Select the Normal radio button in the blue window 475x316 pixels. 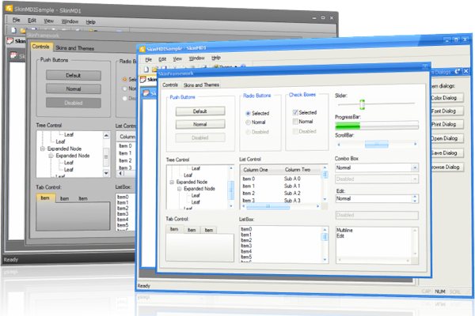point(248,122)
